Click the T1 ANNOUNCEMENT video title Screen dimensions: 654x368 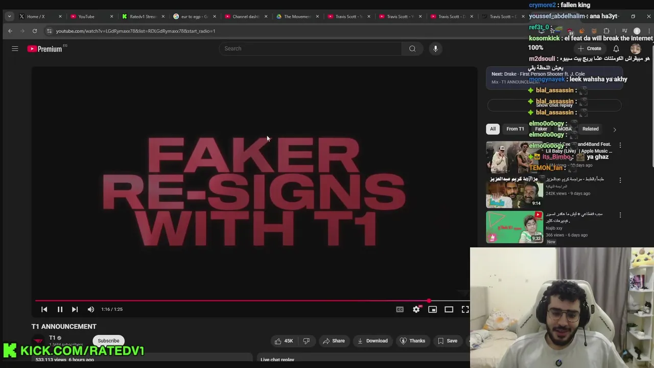click(x=64, y=327)
